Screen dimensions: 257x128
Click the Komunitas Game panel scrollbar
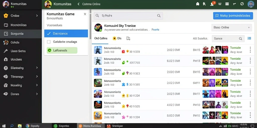tap(90, 24)
